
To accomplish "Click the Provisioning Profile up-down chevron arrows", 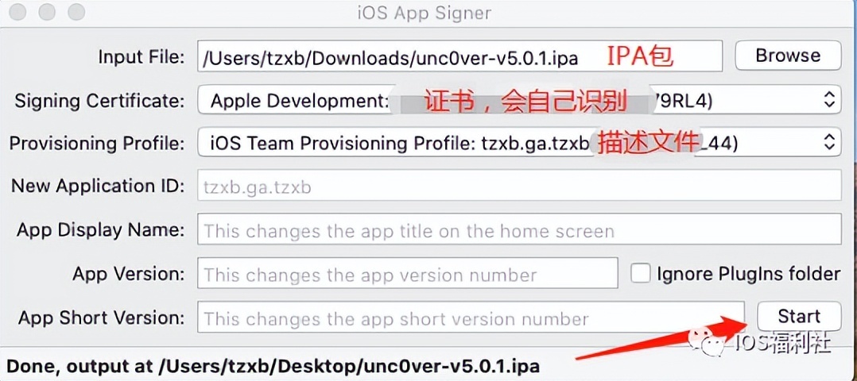I will tap(828, 143).
